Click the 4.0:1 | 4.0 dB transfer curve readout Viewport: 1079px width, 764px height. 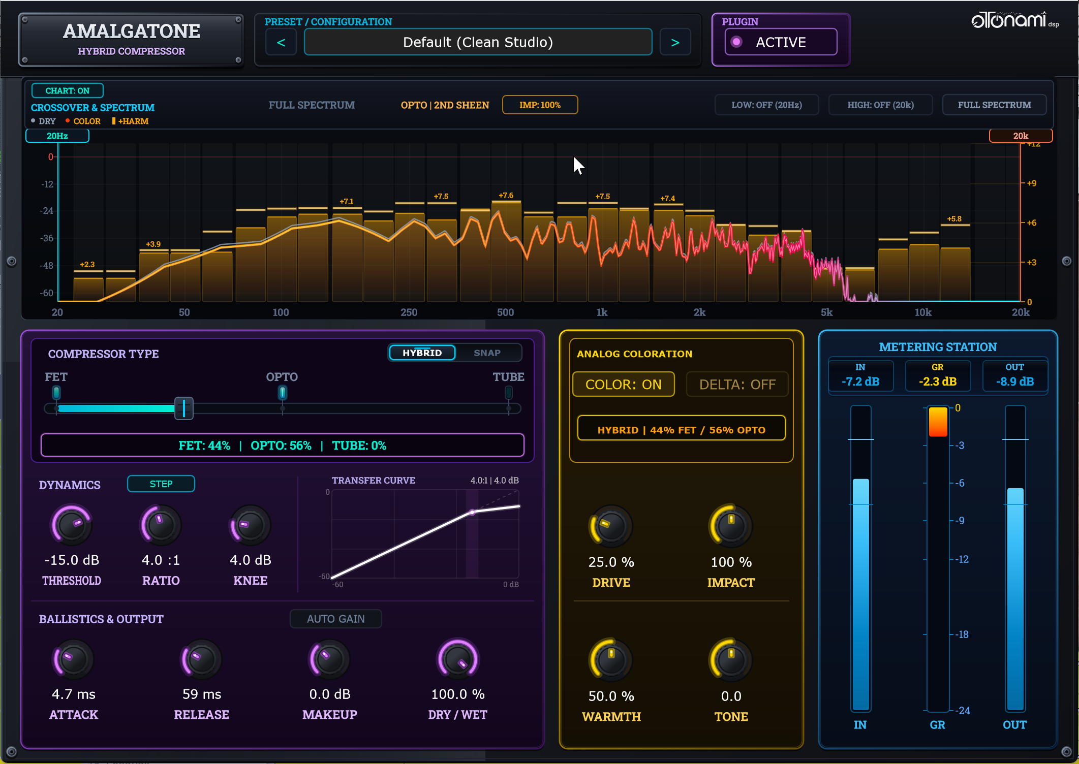point(495,480)
